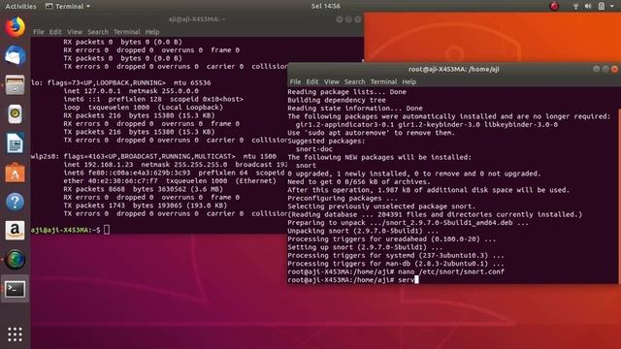The width and height of the screenshot is (621, 349).
Task: Click 'Use sudo apt autoremove' line
Action: click(371, 133)
